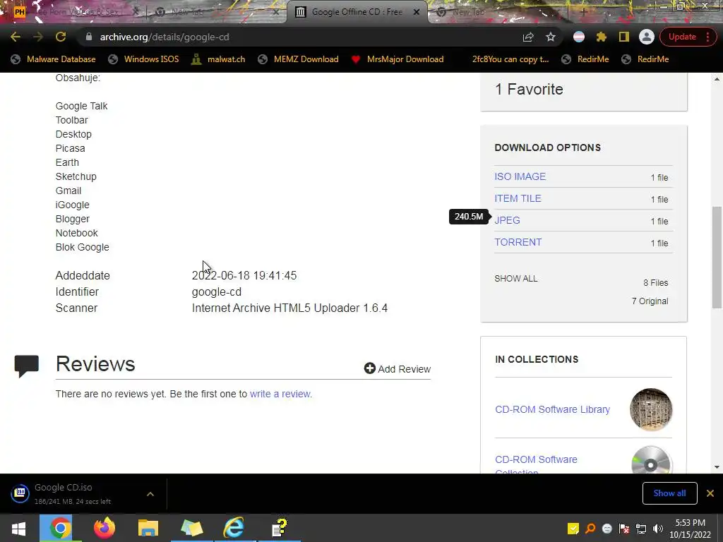Click the 8 Files link

click(x=655, y=282)
